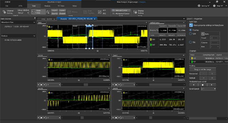
Task: Select the Split radio button
Action: click(x=191, y=34)
